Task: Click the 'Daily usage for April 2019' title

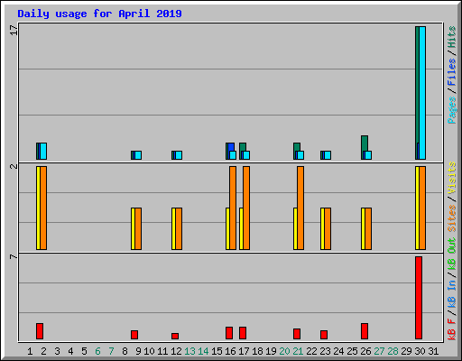Action: [x=99, y=14]
